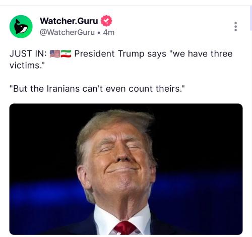Open the Watcher.Guru display name link
The height and width of the screenshot is (237, 252).
point(69,21)
